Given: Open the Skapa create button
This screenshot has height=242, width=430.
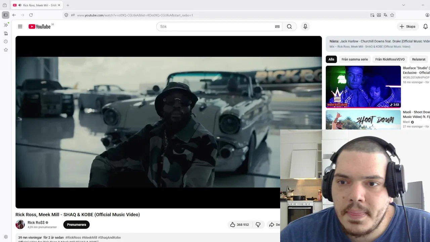Looking at the screenshot, I should (x=407, y=27).
